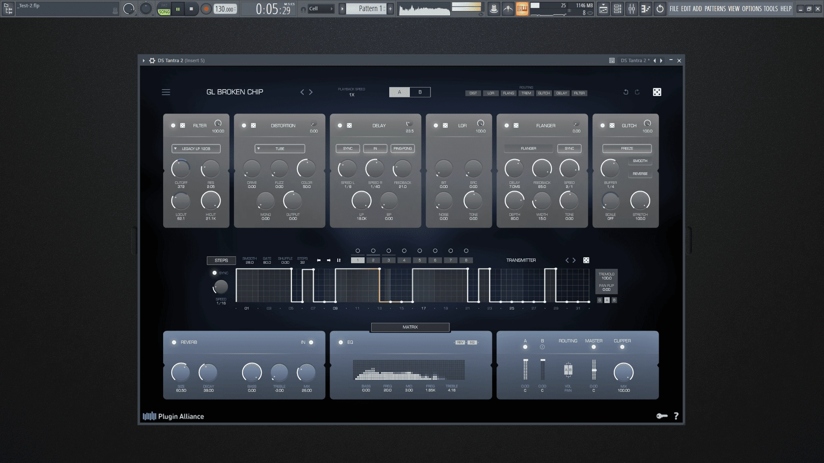Click the undo arrow icon in Tantra

point(626,92)
